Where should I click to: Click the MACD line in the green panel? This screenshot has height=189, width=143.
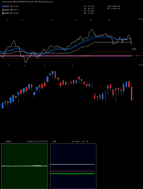[24, 166]
